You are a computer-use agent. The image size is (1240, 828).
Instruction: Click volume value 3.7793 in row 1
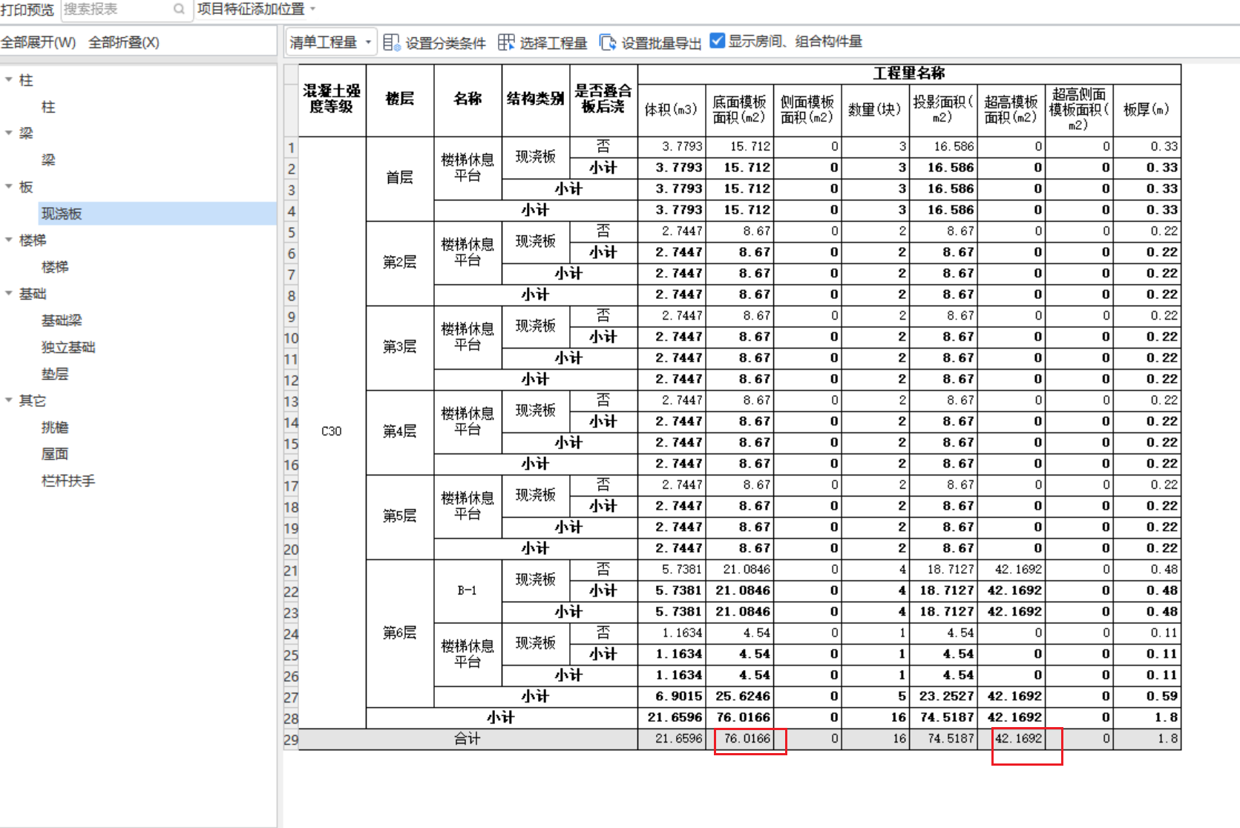click(x=671, y=147)
